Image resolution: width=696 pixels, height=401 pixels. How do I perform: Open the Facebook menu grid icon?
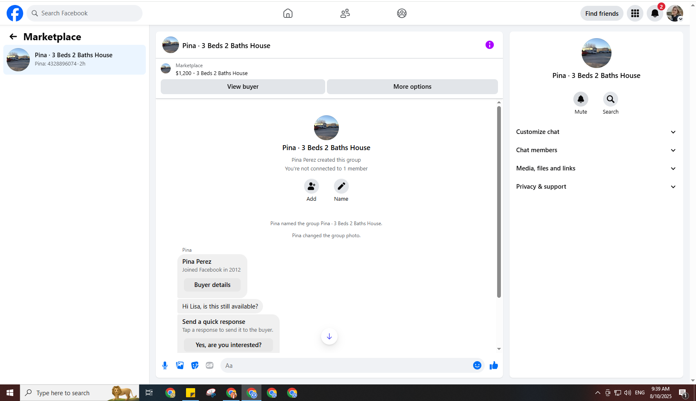(x=635, y=13)
